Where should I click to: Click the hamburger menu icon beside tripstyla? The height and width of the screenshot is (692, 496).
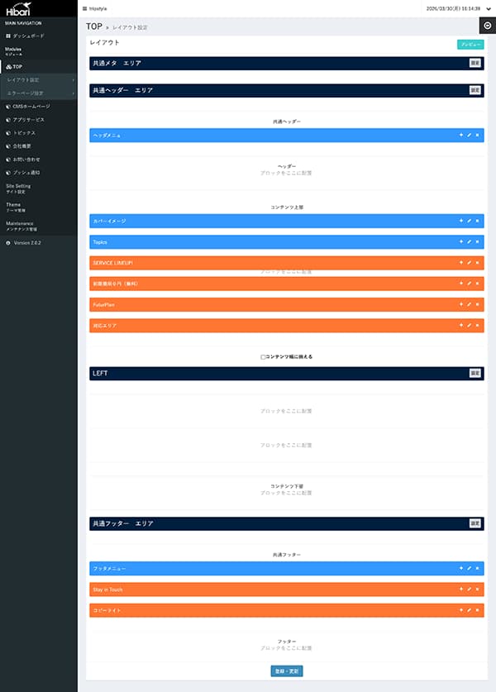[x=84, y=8]
